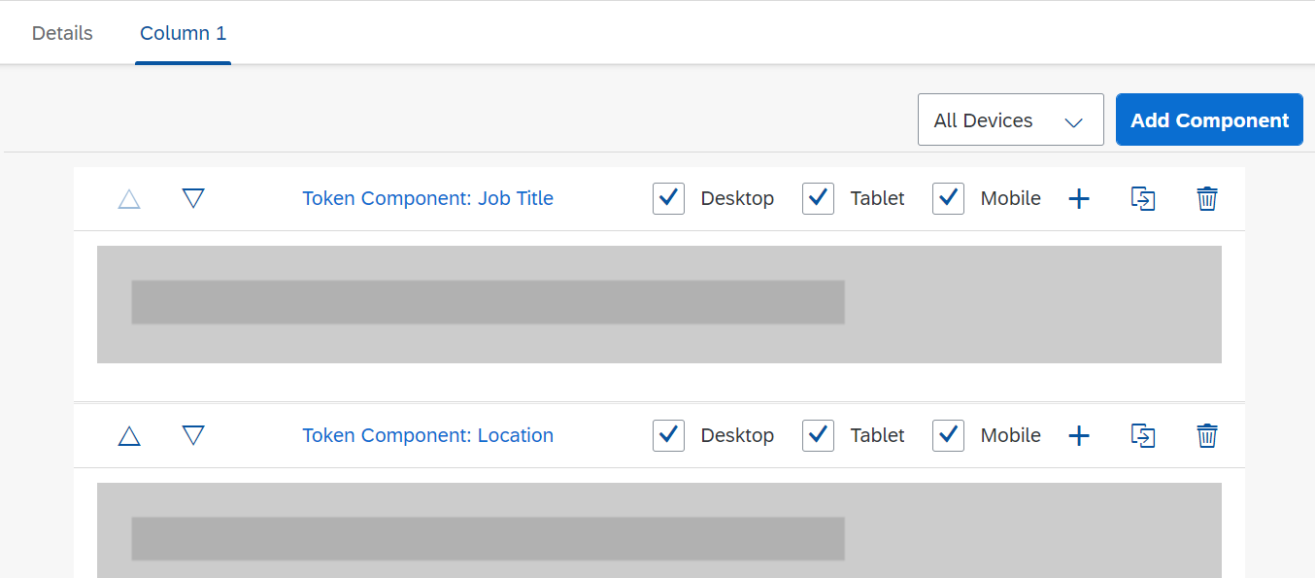Screen dimensions: 1315x578
Task: Click the plus icon in Job Title row
Action: pos(1079,199)
